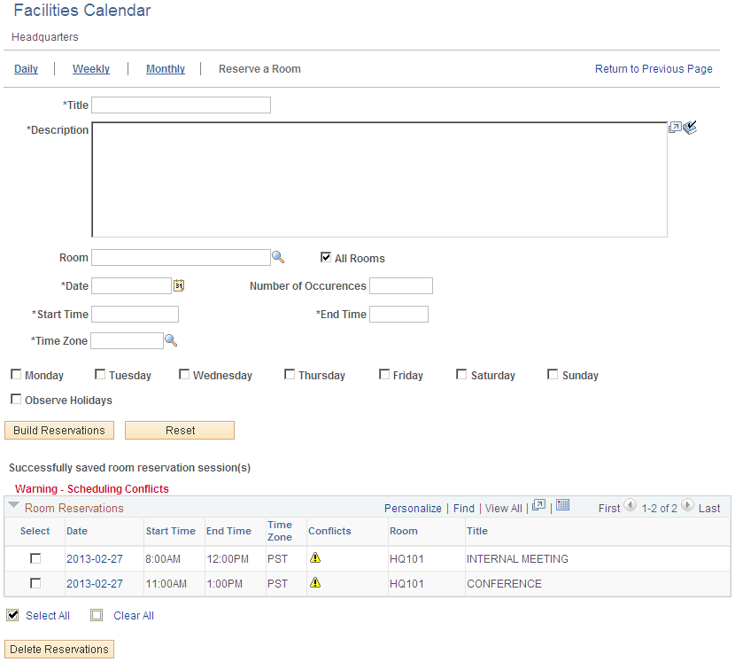735x662 pixels.
Task: Click the Select All link
Action: point(47,616)
